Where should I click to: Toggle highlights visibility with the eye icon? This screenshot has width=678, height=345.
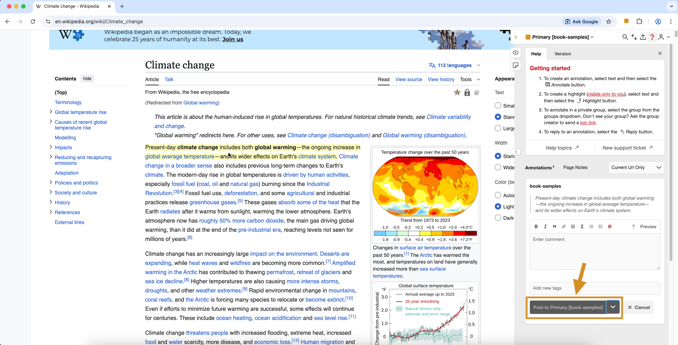click(516, 53)
